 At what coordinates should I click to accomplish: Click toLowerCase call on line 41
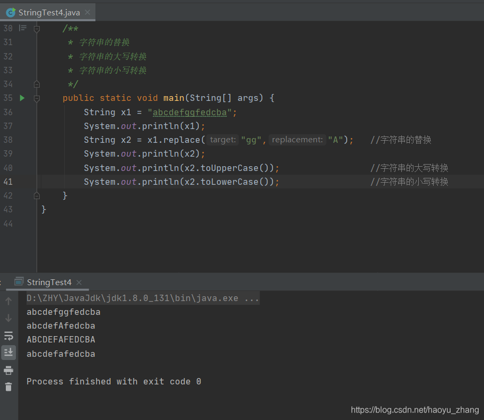[237, 182]
